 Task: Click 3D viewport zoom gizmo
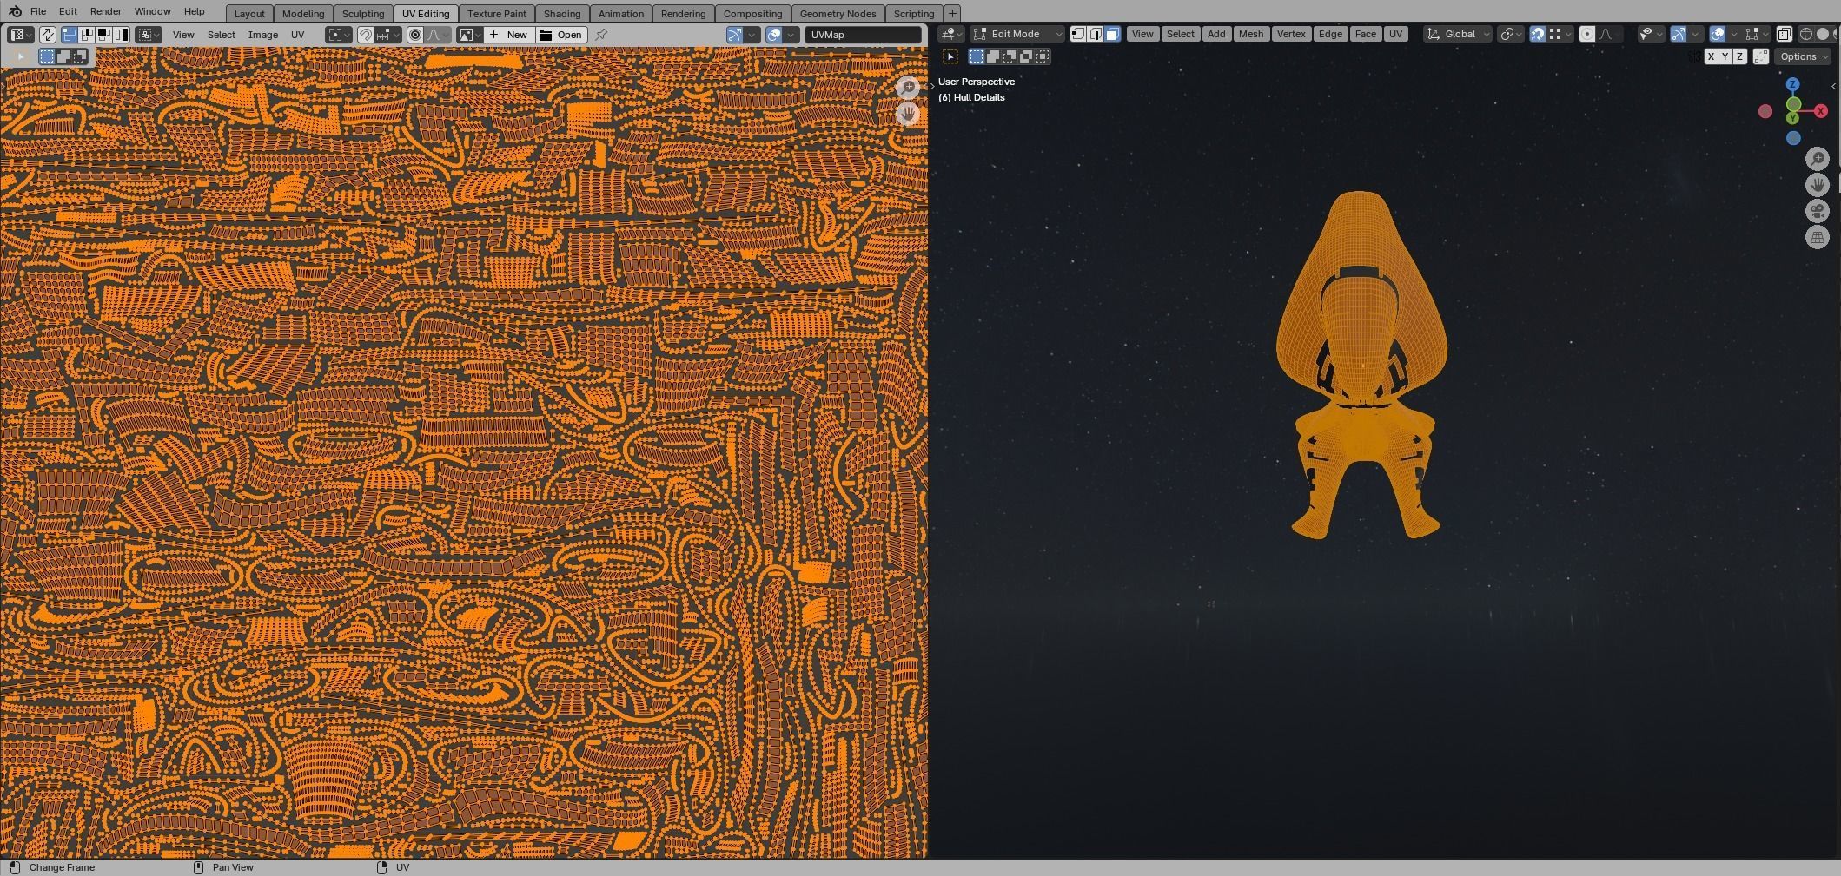1817,159
